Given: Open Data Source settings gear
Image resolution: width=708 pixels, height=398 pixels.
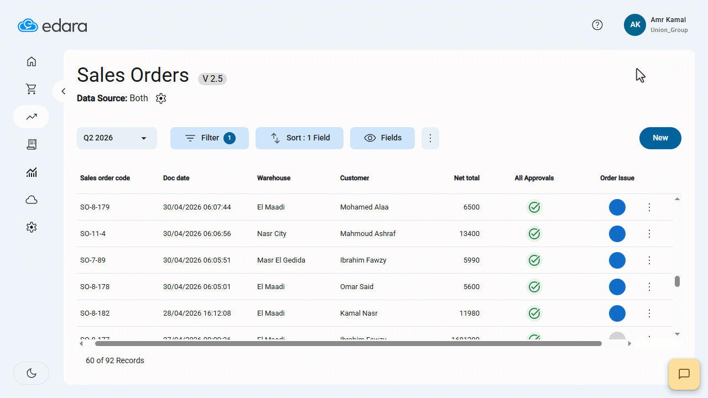Looking at the screenshot, I should coord(161,98).
